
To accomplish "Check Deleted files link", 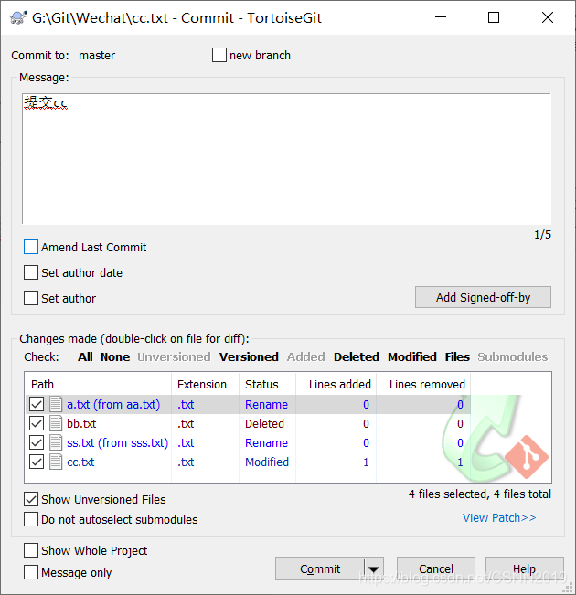I will click(357, 356).
